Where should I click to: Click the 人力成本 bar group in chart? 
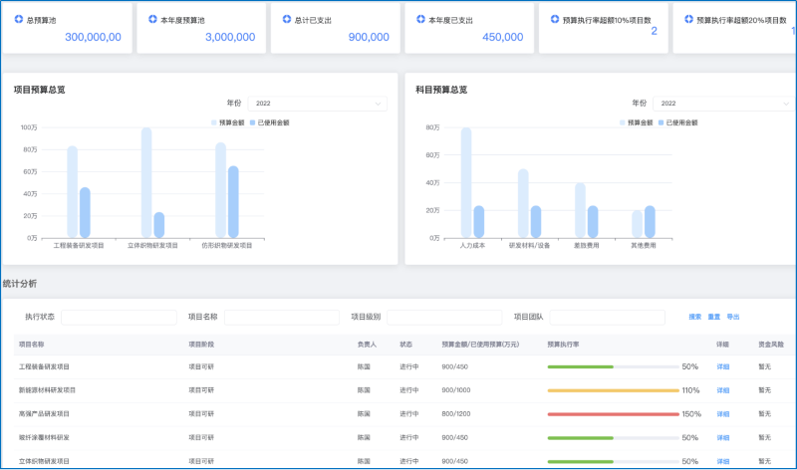(x=472, y=183)
